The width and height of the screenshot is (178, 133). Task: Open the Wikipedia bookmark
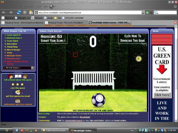pyautogui.click(x=37, y=18)
